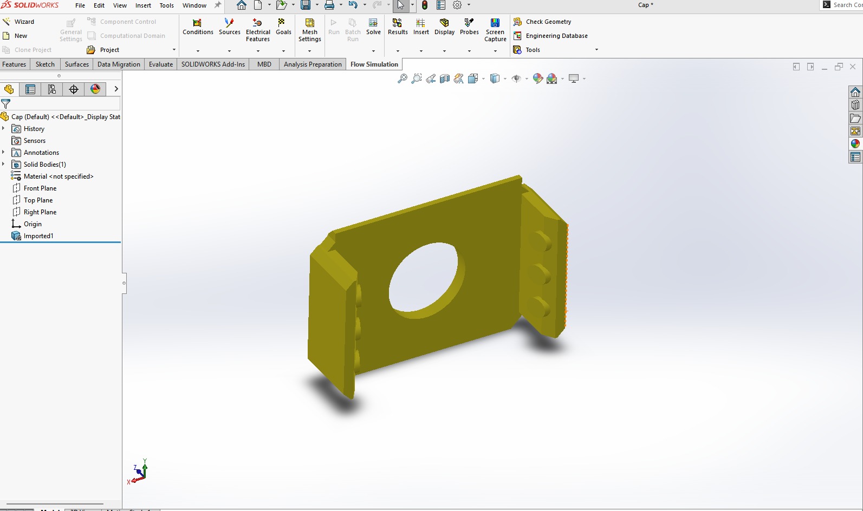
Task: Switch to the Evaluate tab
Action: (161, 64)
